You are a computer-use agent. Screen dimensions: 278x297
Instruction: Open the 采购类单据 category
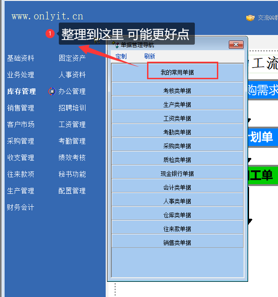(x=177, y=146)
